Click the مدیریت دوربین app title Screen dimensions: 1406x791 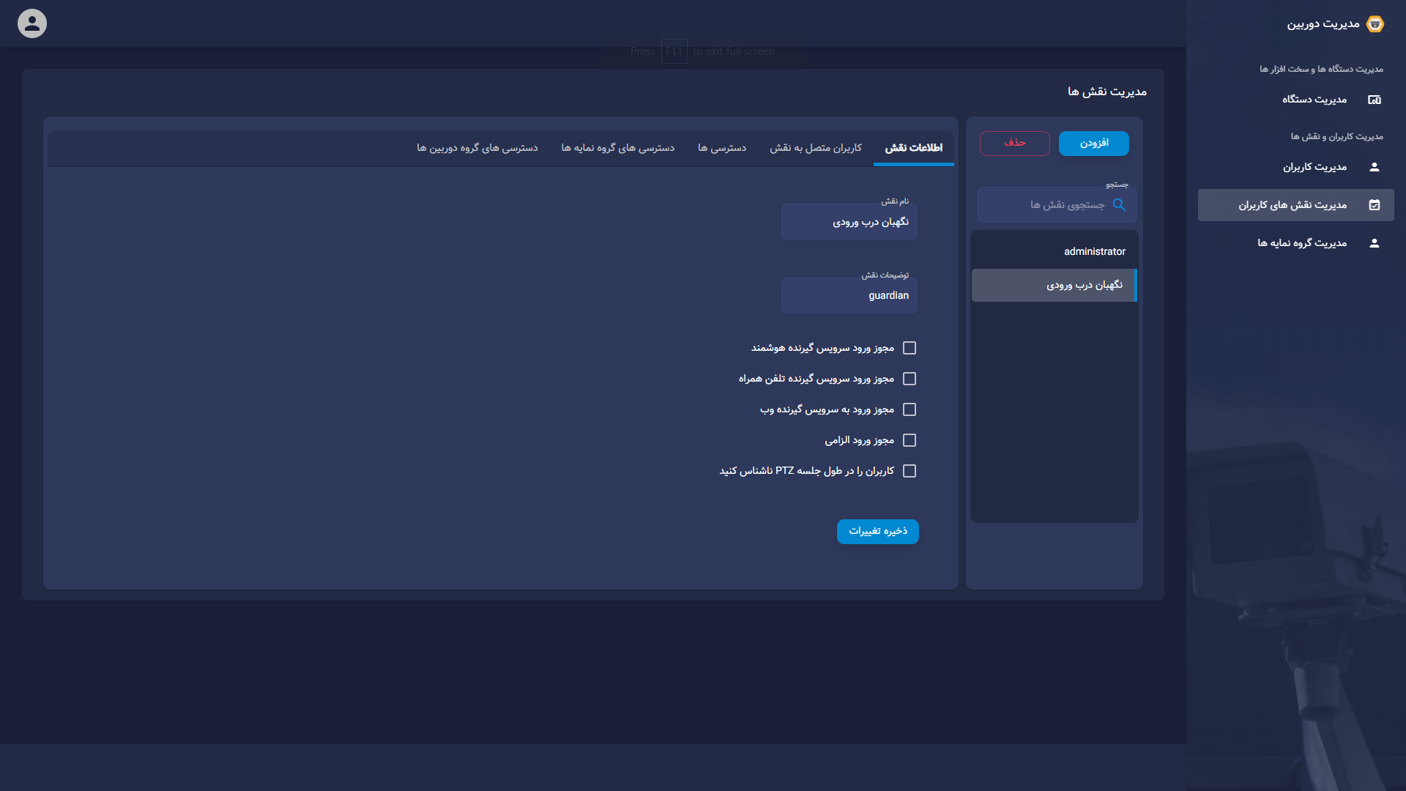(x=1323, y=24)
